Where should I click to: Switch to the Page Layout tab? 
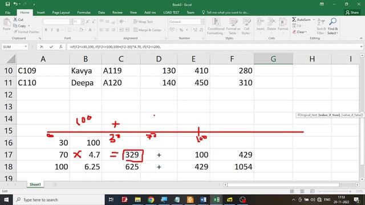pyautogui.click(x=61, y=13)
